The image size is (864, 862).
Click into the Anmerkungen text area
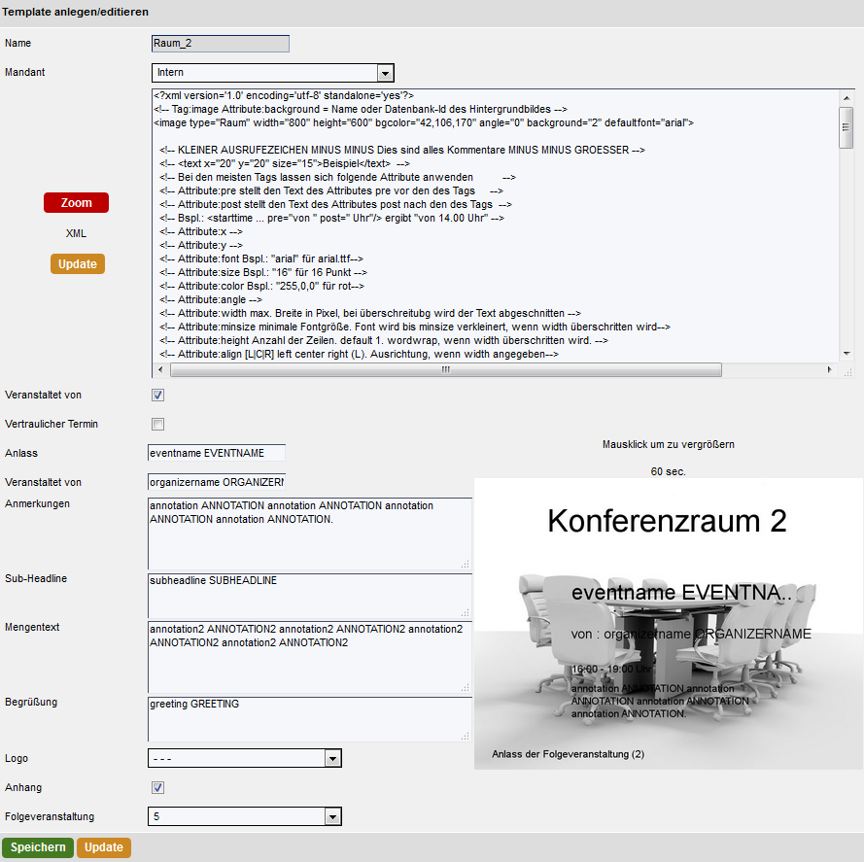pos(310,534)
